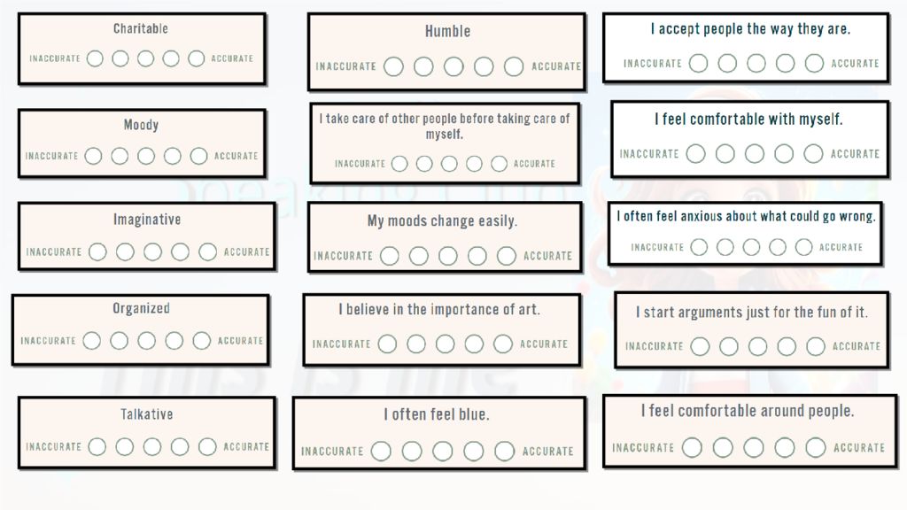This screenshot has height=510, width=907.
Task: Click the second circle under Charitable
Action: pos(120,59)
